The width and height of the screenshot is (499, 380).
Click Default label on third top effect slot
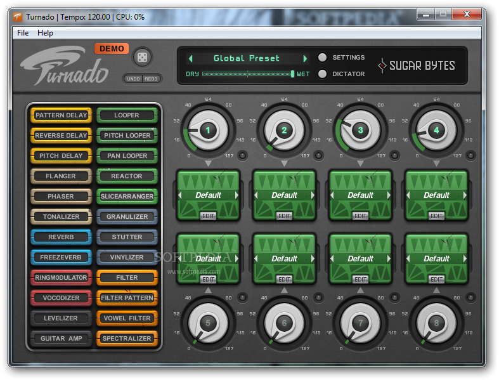[x=360, y=195]
